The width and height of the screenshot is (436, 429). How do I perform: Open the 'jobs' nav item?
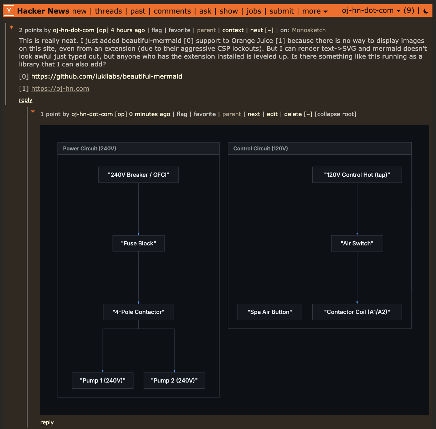[x=253, y=11]
